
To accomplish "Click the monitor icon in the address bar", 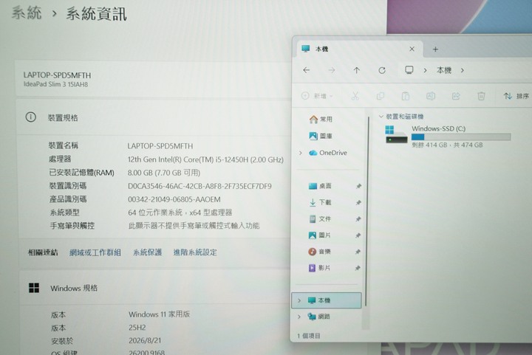I will 409,70.
